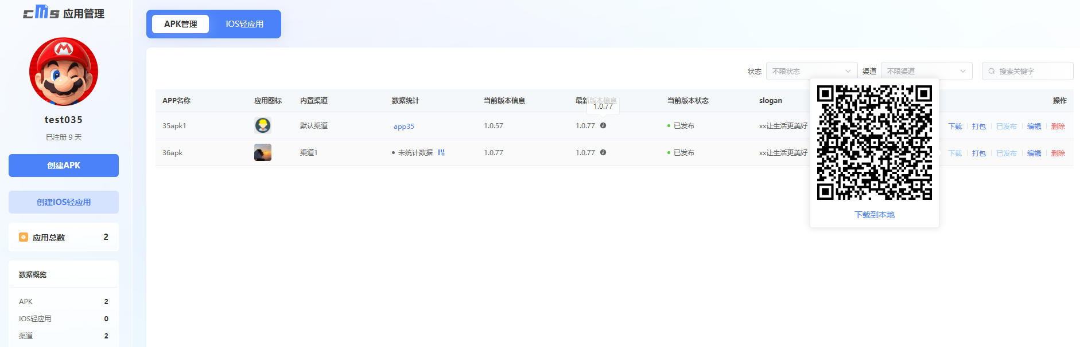Click the 默认渠道 cell
This screenshot has height=347, width=1080.
click(x=314, y=125)
